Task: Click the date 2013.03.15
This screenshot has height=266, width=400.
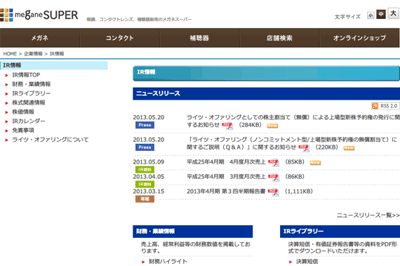Action: pyautogui.click(x=149, y=192)
